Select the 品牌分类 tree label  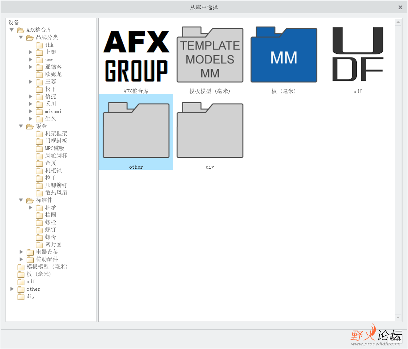tap(47, 37)
